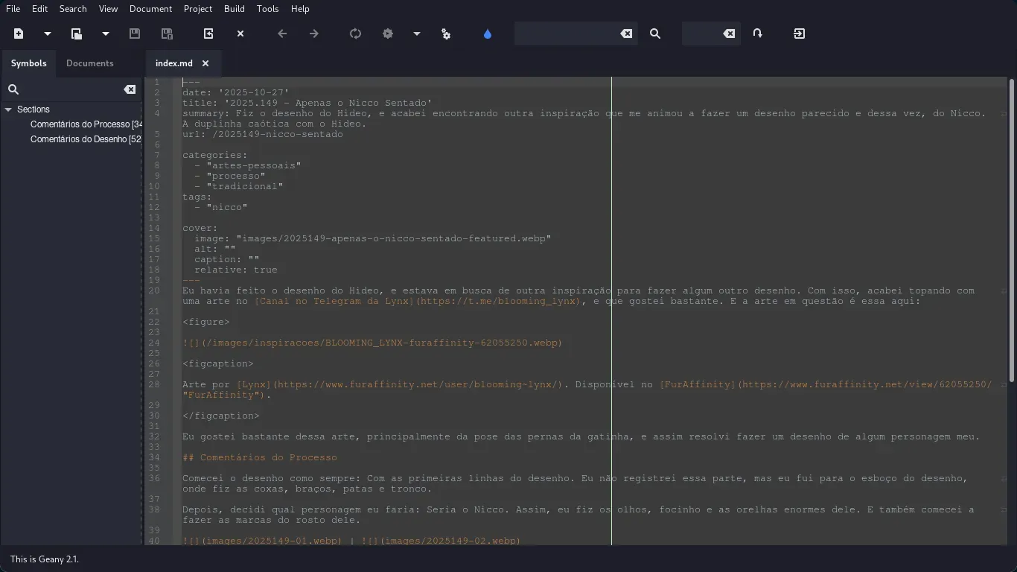Screen dimensions: 1017x572
Task: Reload the current file from disk
Action: (208, 34)
